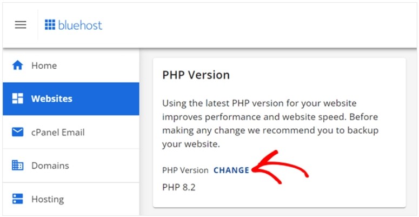Click the PHP 8.2 version value
The height and width of the screenshot is (217, 419).
pos(178,187)
